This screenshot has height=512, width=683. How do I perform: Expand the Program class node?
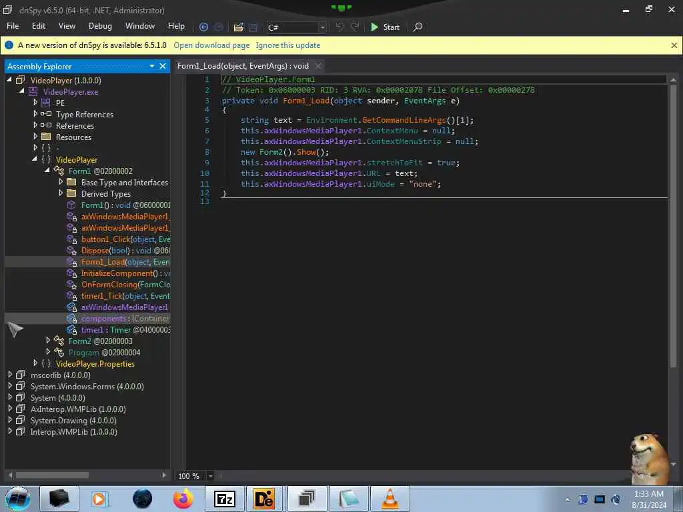(48, 351)
